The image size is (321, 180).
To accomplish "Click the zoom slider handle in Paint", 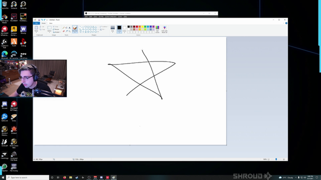I will pos(276,159).
